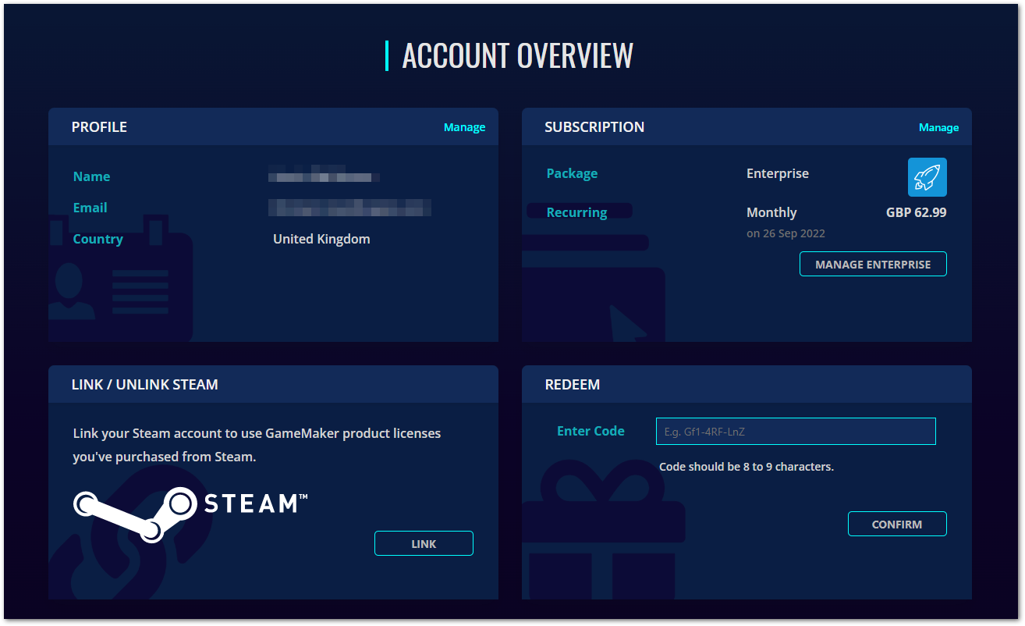
Task: Click the renewal date 26 Sep 2022
Action: [786, 233]
